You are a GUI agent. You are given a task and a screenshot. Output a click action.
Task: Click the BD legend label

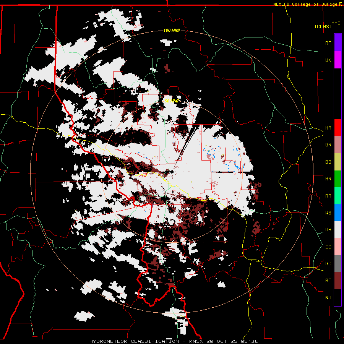click(328, 162)
